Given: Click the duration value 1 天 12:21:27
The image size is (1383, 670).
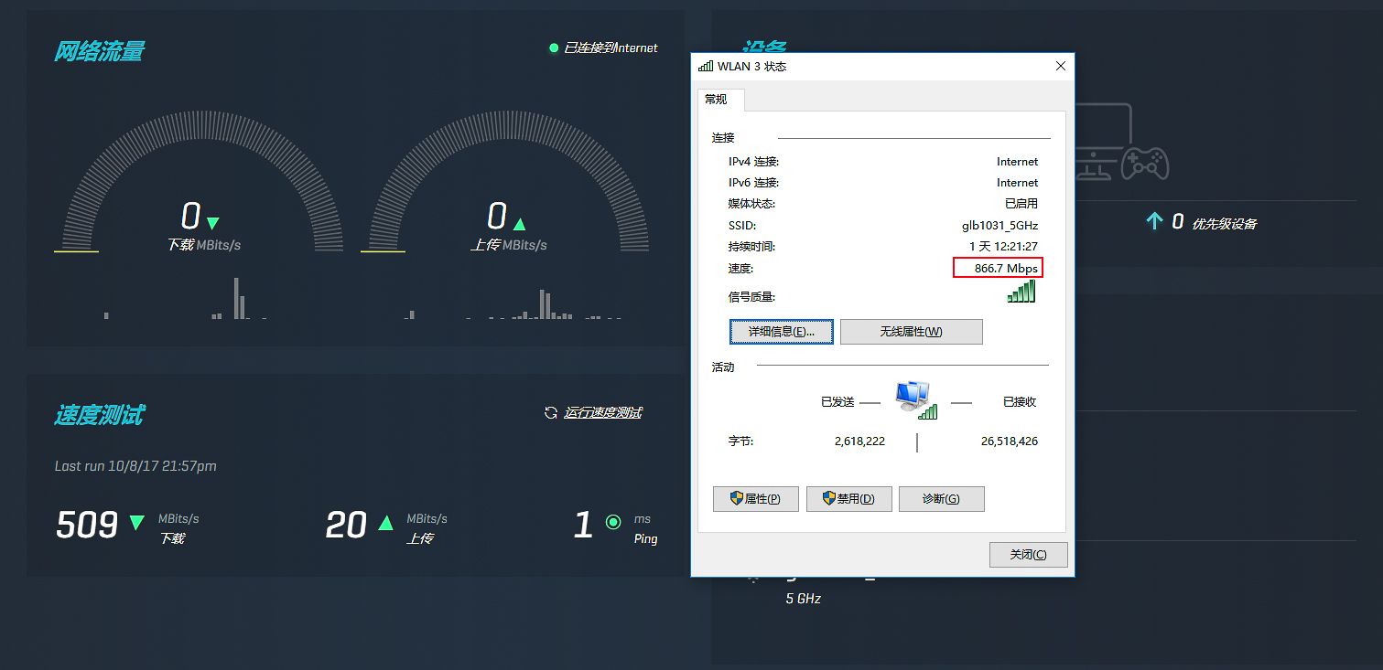Looking at the screenshot, I should tap(1003, 247).
